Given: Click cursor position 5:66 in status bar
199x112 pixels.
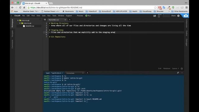Looking at the screenshot, I should click(x=160, y=68).
